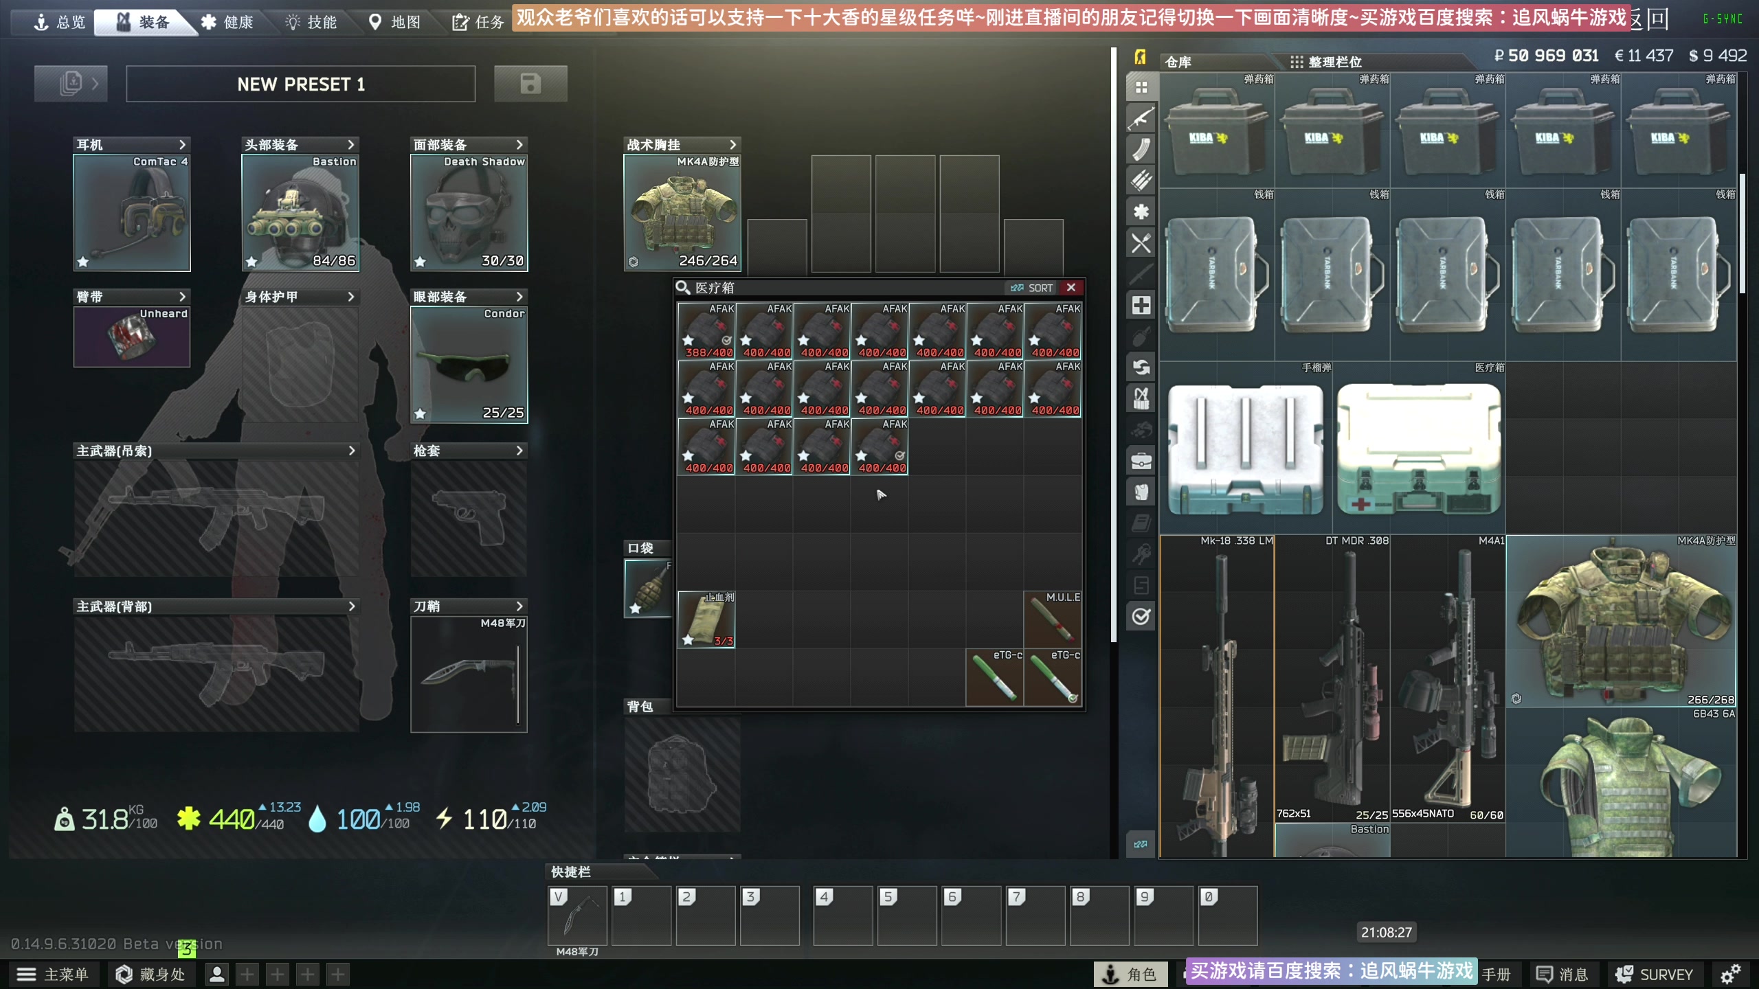Expand the 眼部装备 slot chevron
1759x989 pixels.
[519, 297]
